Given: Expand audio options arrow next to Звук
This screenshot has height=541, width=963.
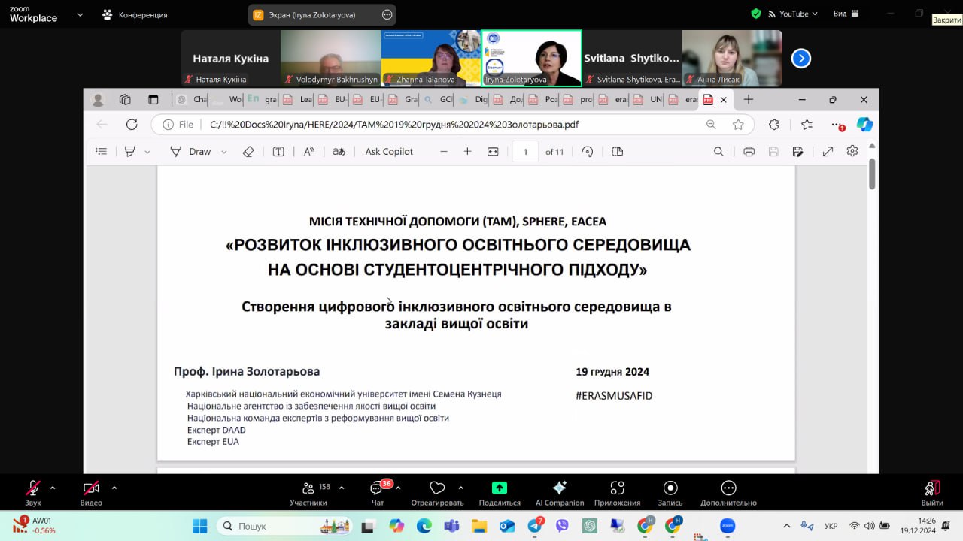Looking at the screenshot, I should coord(53,488).
